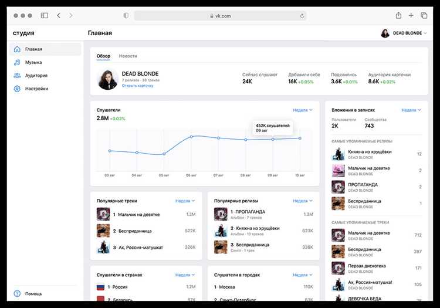
Task: Click the студия logo text
Action: [23, 33]
